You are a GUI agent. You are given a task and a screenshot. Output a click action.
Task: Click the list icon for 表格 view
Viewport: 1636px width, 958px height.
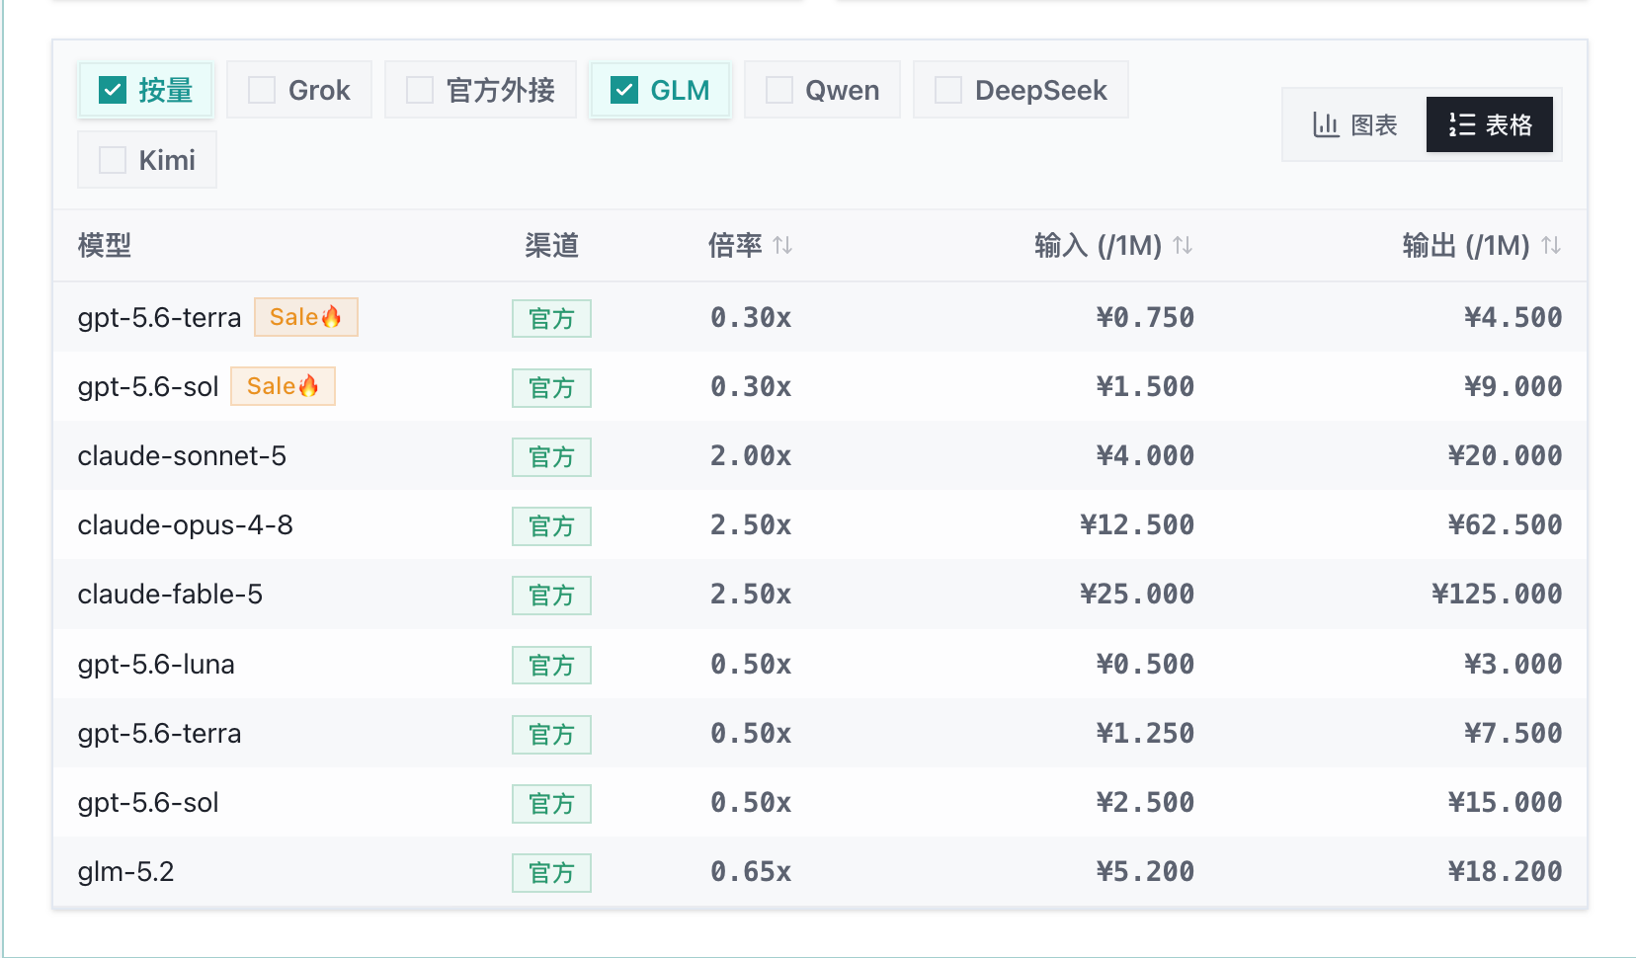(x=1462, y=124)
